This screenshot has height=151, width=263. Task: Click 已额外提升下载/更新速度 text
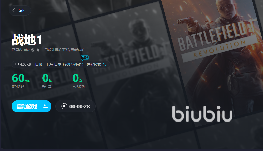pyautogui.click(x=65, y=50)
